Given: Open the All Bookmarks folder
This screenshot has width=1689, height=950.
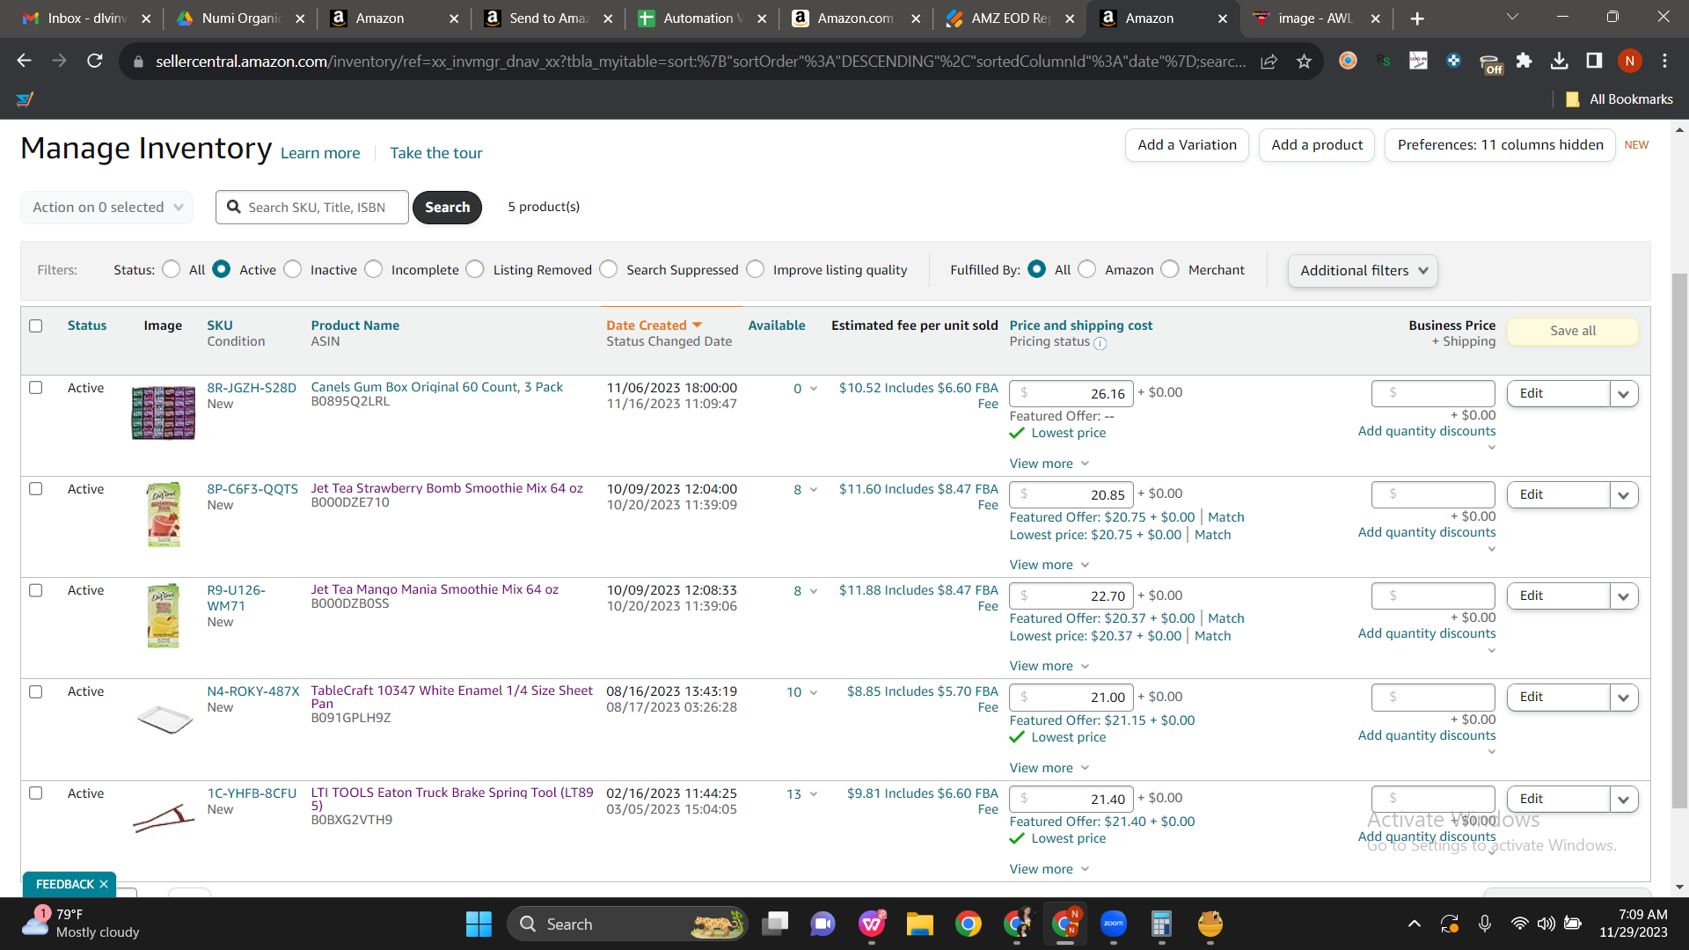Looking at the screenshot, I should click(x=1620, y=99).
